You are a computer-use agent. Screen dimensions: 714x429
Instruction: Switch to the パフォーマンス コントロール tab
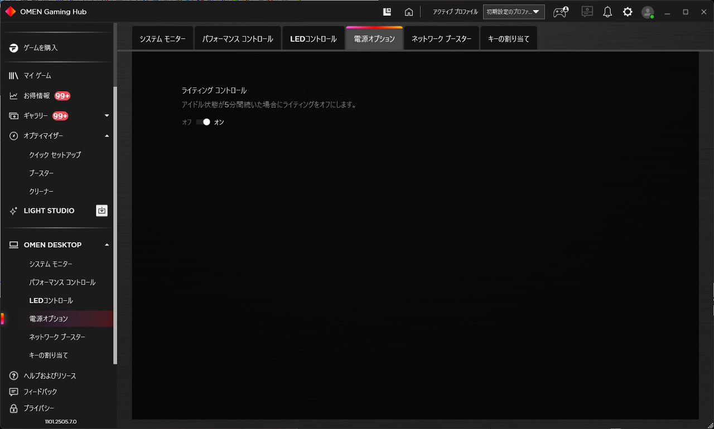238,38
